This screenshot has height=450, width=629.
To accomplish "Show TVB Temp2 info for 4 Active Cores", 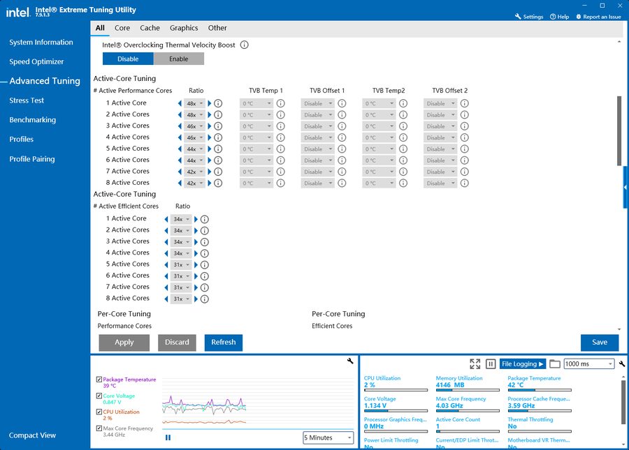I will [x=403, y=137].
